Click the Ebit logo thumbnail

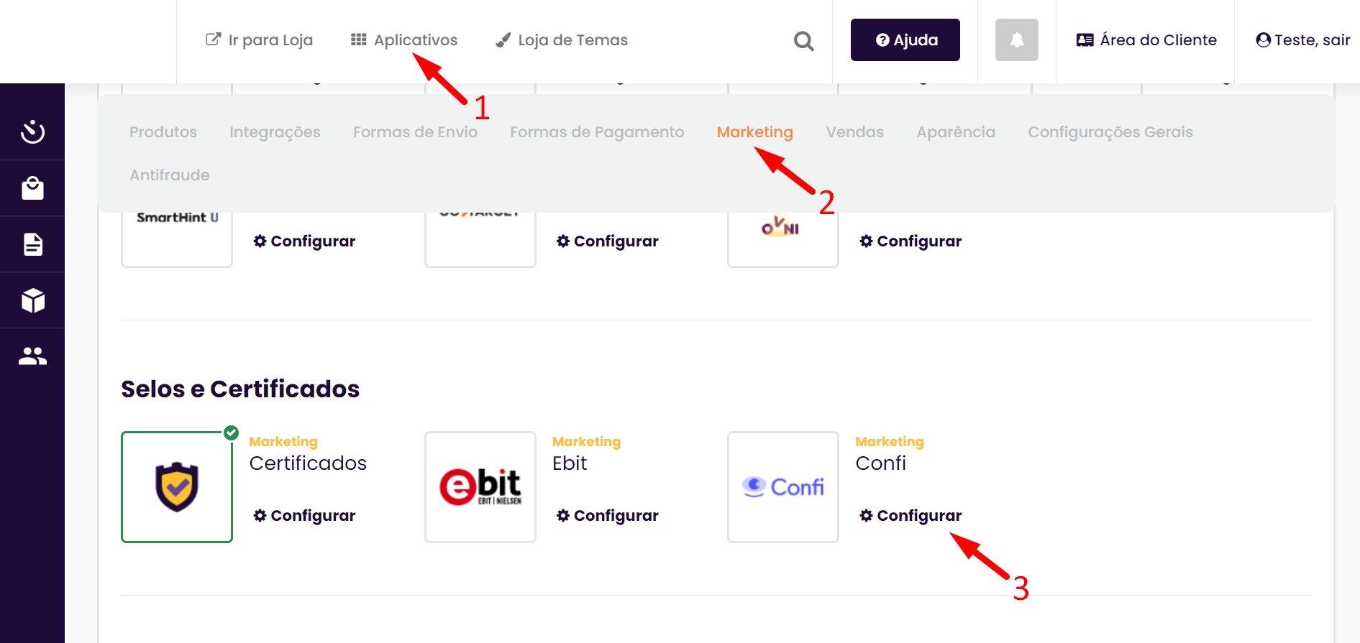(480, 487)
